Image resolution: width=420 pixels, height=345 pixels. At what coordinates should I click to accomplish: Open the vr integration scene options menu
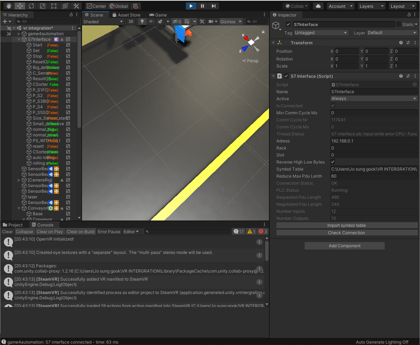73,28
